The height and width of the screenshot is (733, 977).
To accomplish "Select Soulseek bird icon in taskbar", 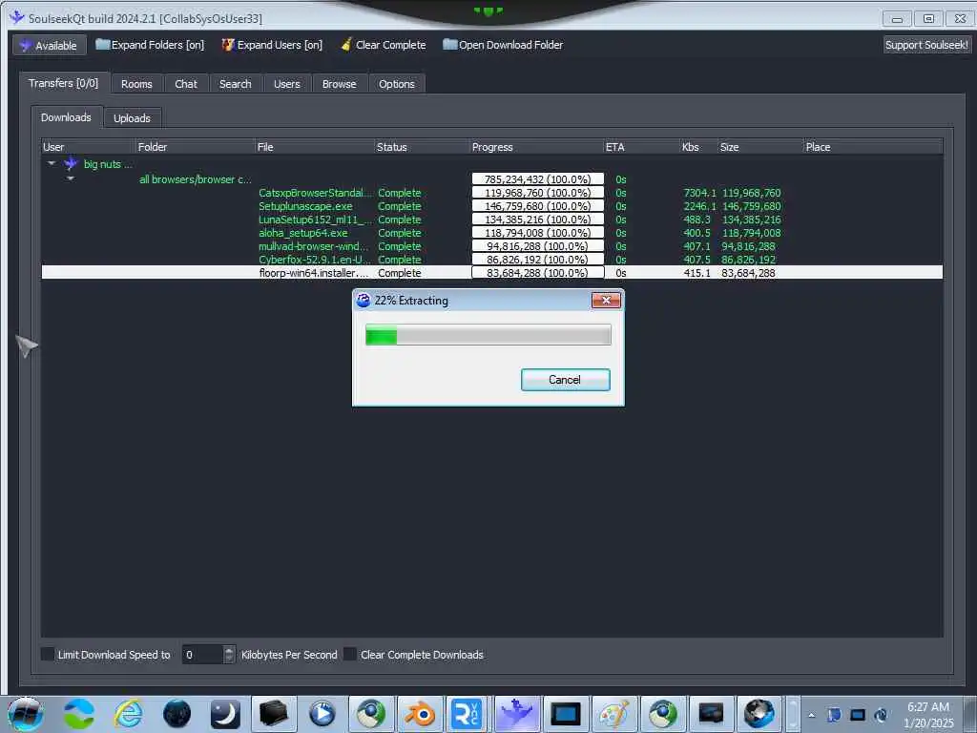I will [x=516, y=714].
